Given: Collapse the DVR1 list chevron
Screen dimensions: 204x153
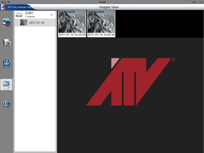Looking at the screenshot, I should [52, 15].
